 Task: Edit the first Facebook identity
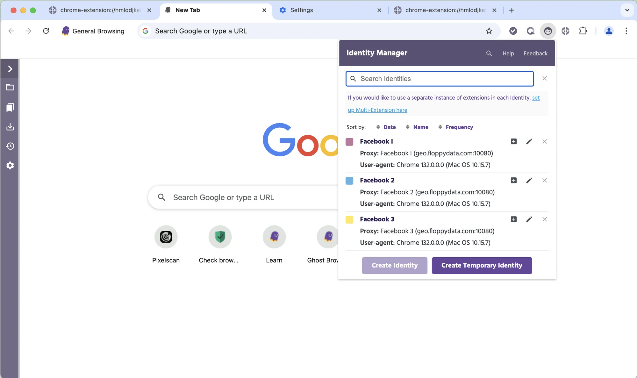tap(529, 141)
